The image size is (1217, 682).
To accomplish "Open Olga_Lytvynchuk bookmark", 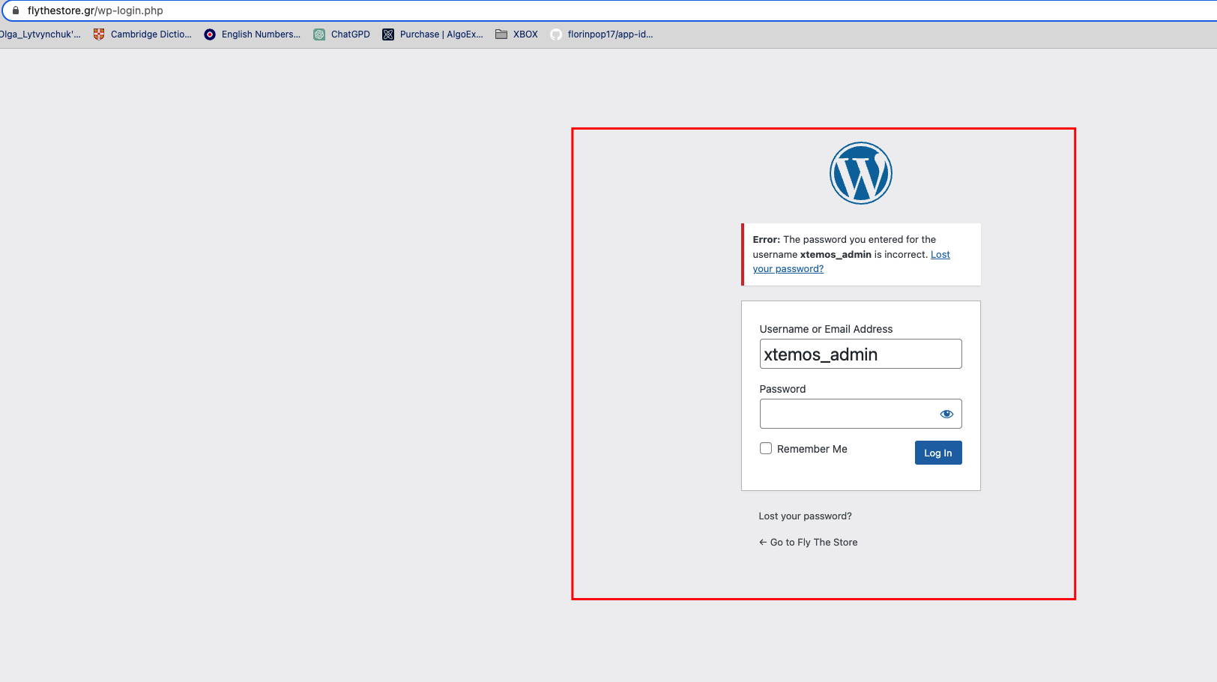I will 40,34.
